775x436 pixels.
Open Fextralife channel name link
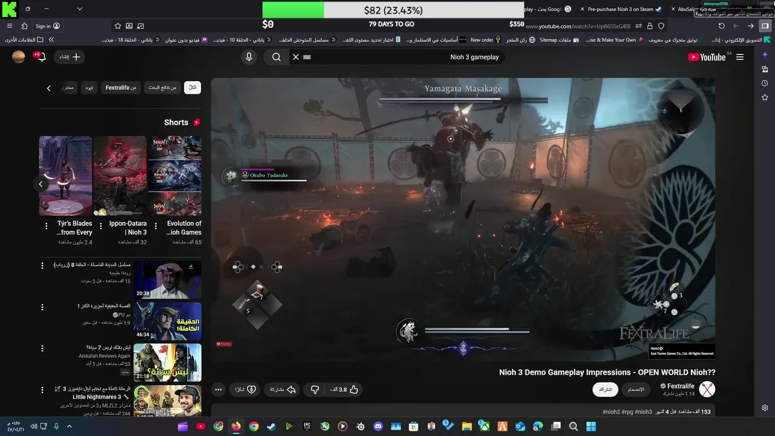pos(681,386)
